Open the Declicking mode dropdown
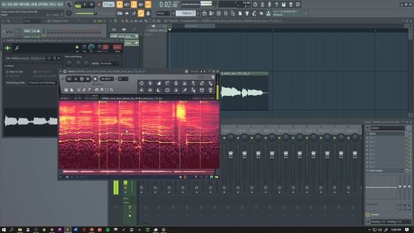The height and width of the screenshot is (233, 414). point(42,83)
